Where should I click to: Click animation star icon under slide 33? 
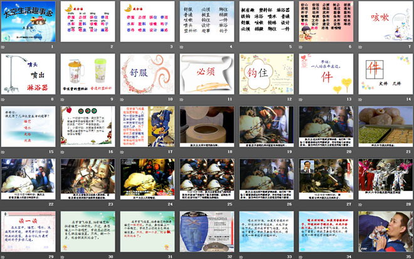[241, 257]
